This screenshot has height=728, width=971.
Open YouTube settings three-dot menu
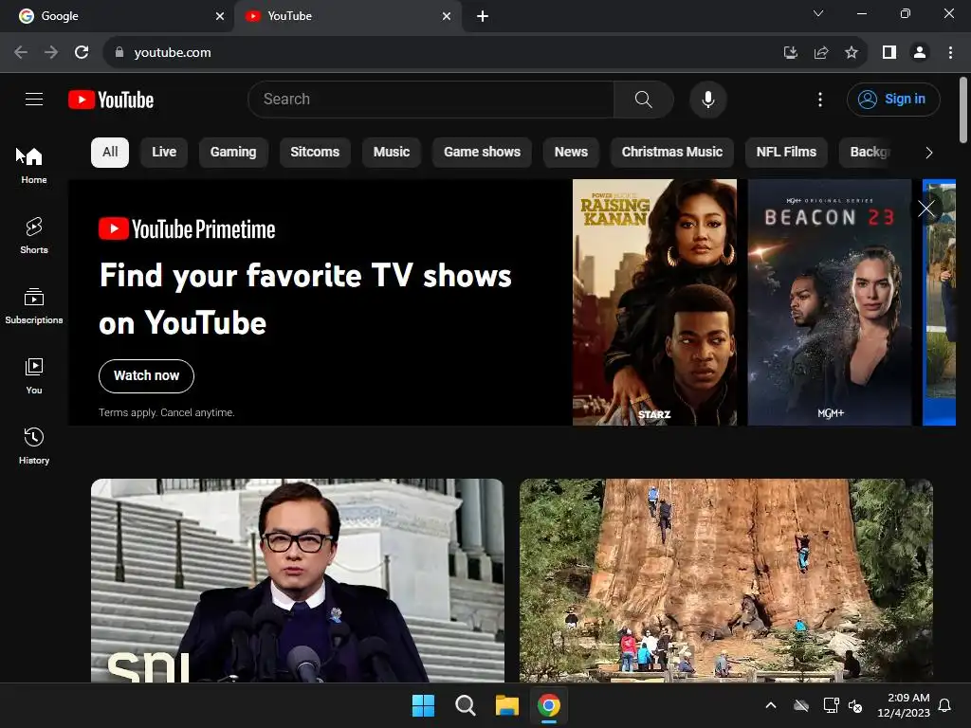pos(820,99)
